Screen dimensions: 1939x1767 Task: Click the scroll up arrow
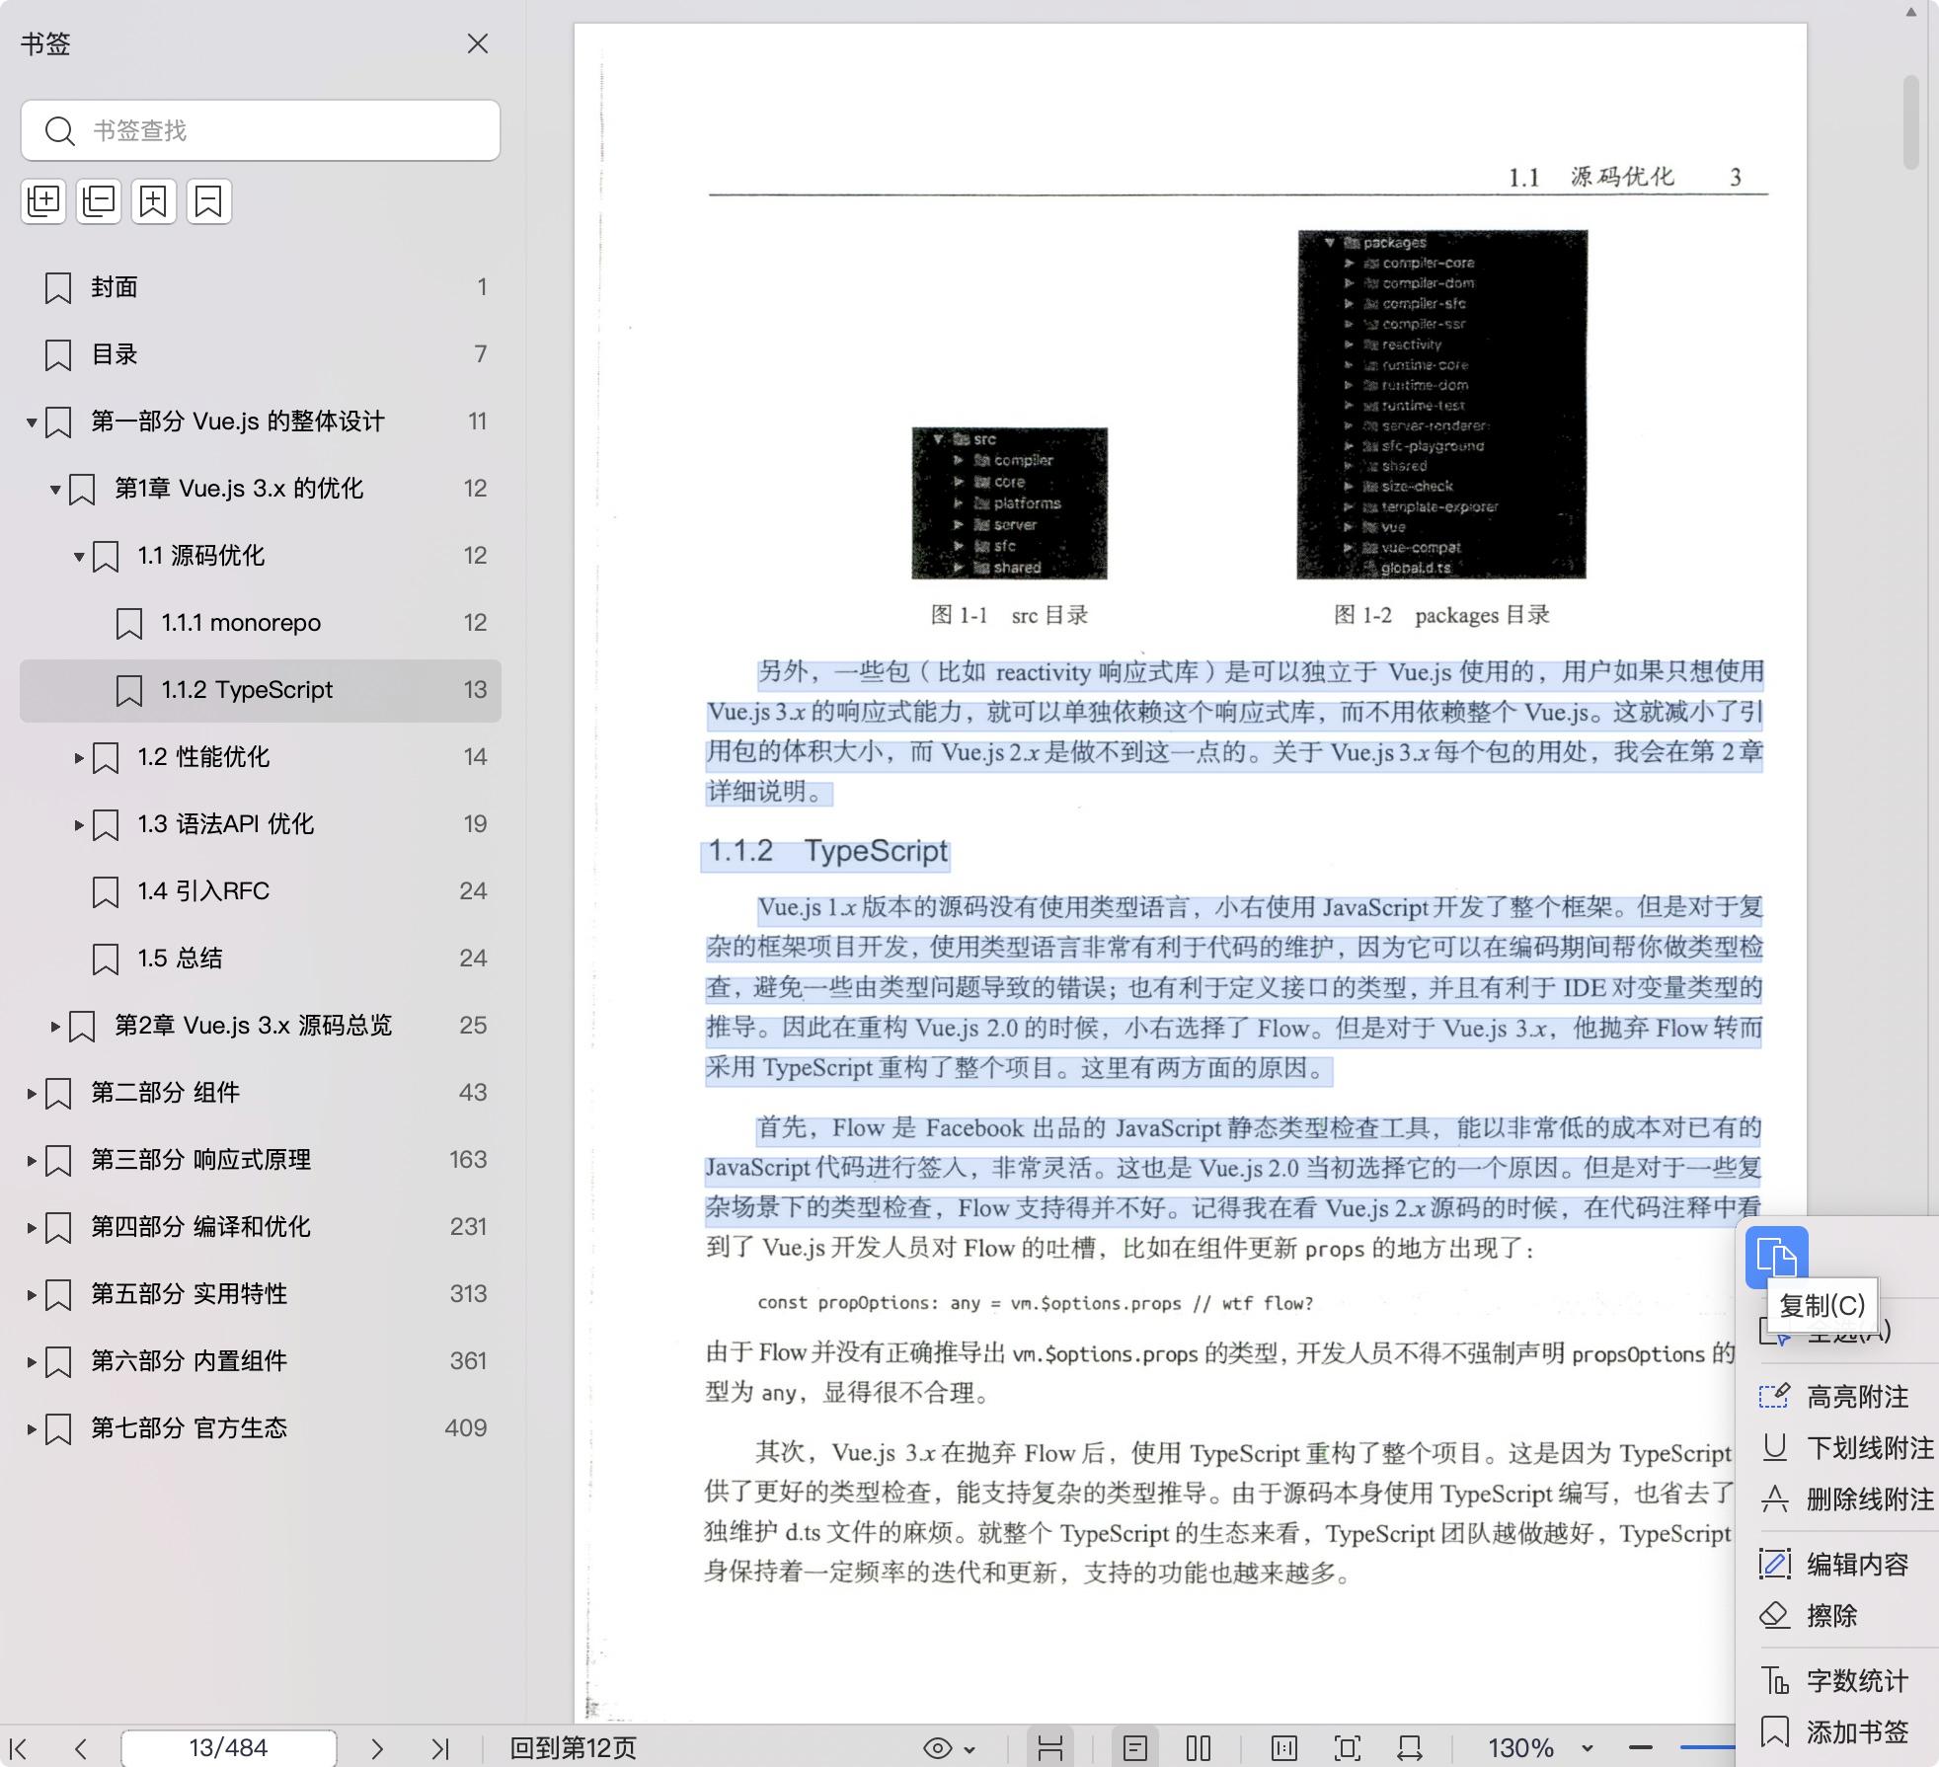click(1911, 13)
